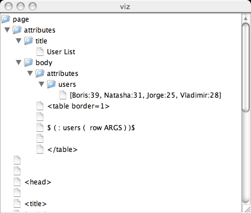Click the document icon beside </table>
Screen dimensions: 251x213
tap(40, 149)
